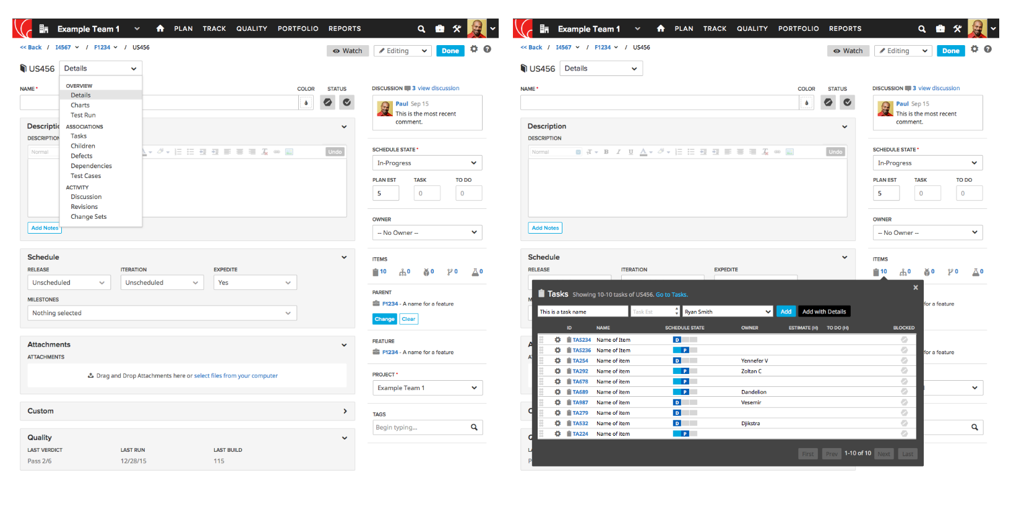Viewport: 1011px width, 505px height.
Task: Mark task TA292 as blocked
Action: [x=904, y=371]
